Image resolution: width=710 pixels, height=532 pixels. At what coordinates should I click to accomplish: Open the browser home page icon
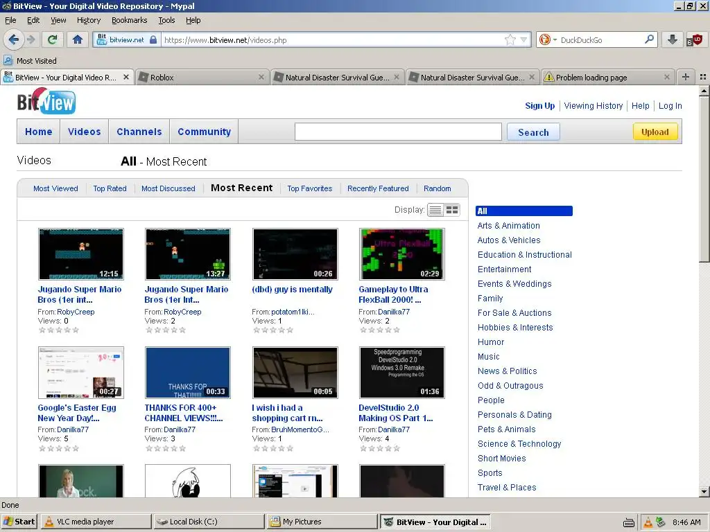click(78, 39)
